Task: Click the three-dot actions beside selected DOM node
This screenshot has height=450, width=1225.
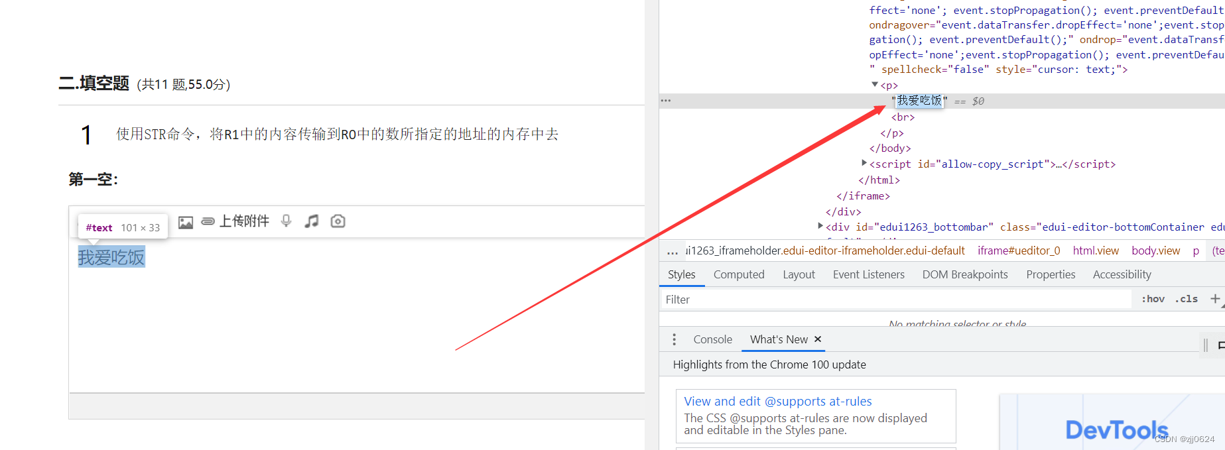Action: point(666,101)
